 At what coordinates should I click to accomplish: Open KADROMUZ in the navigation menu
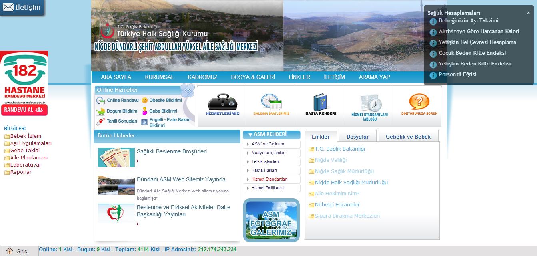click(x=202, y=77)
